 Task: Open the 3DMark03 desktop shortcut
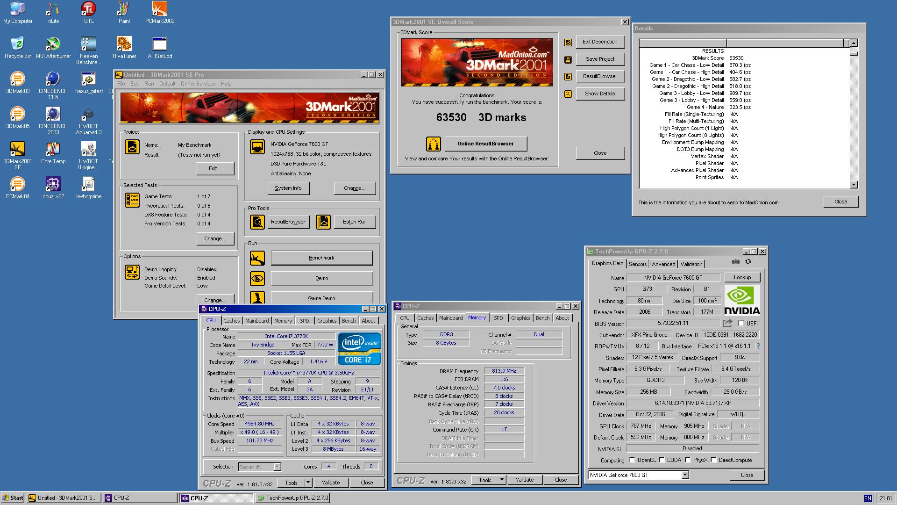point(18,83)
